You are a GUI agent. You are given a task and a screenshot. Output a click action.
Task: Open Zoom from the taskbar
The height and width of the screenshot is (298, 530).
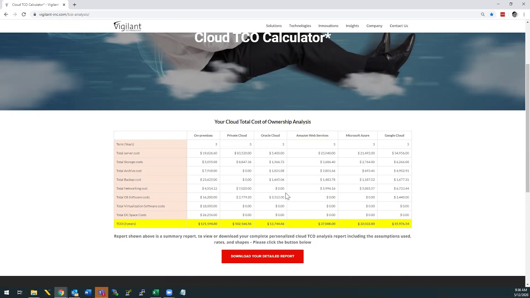pyautogui.click(x=169, y=293)
